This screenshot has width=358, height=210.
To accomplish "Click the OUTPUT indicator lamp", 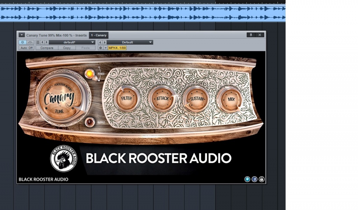I will (89, 122).
